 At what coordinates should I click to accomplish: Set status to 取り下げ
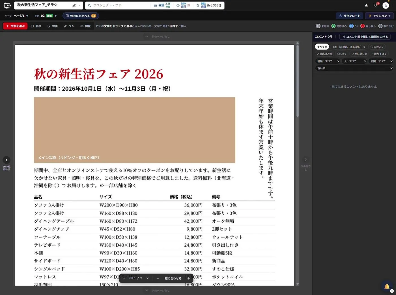(386, 26)
